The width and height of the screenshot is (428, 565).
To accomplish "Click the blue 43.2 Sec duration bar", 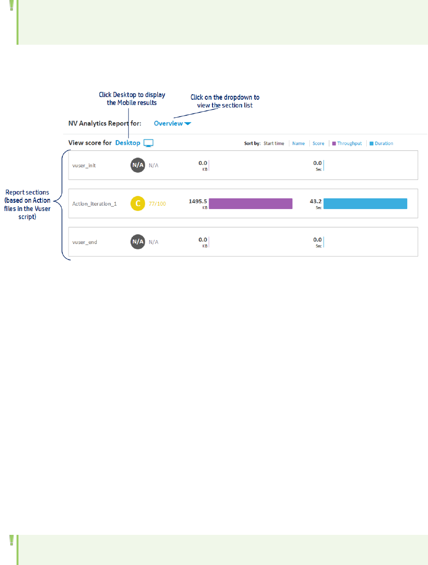I will [365, 204].
